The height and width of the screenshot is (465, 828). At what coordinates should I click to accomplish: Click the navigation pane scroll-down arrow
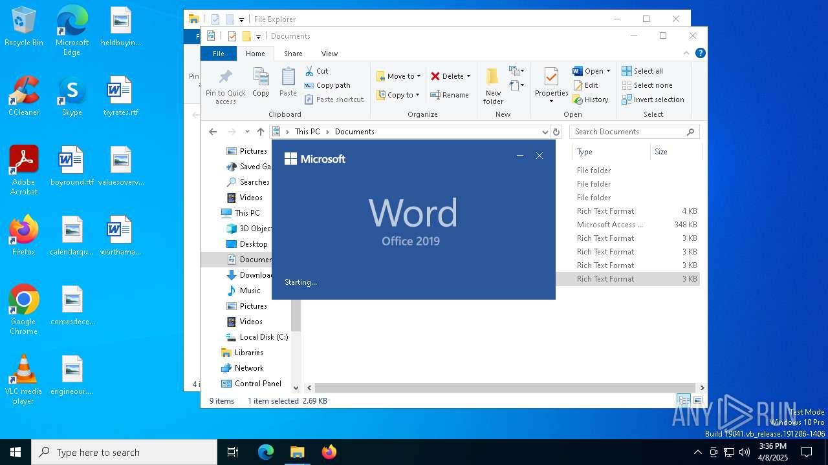pyautogui.click(x=296, y=387)
